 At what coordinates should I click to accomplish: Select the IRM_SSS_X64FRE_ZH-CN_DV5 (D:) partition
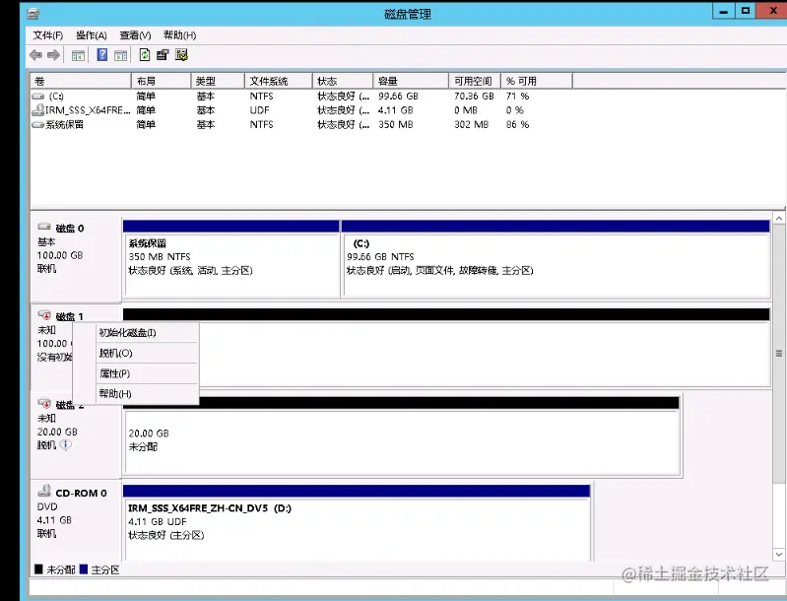click(357, 522)
